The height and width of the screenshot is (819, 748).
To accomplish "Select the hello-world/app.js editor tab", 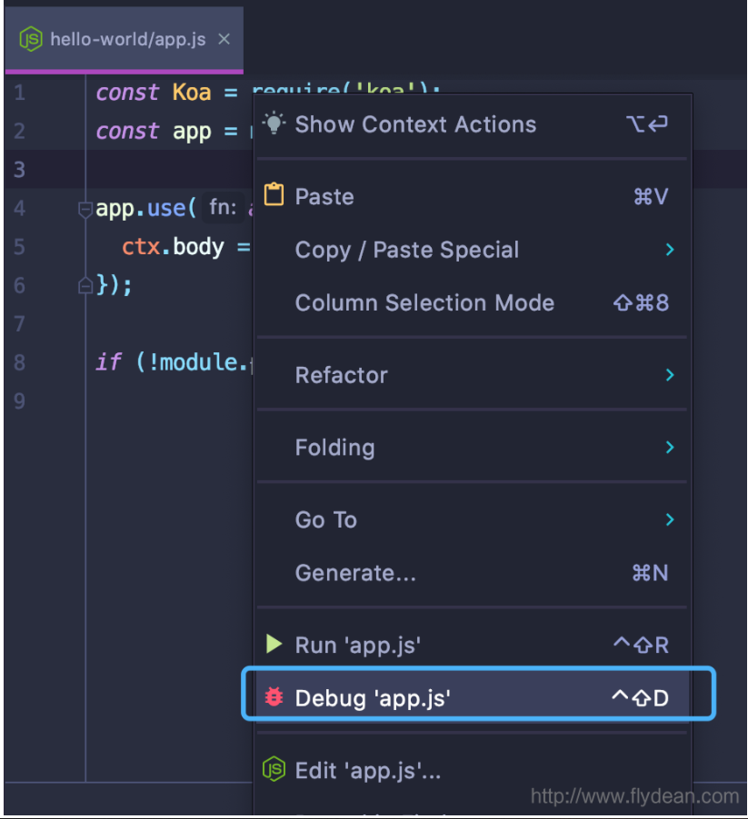I will pos(127,39).
